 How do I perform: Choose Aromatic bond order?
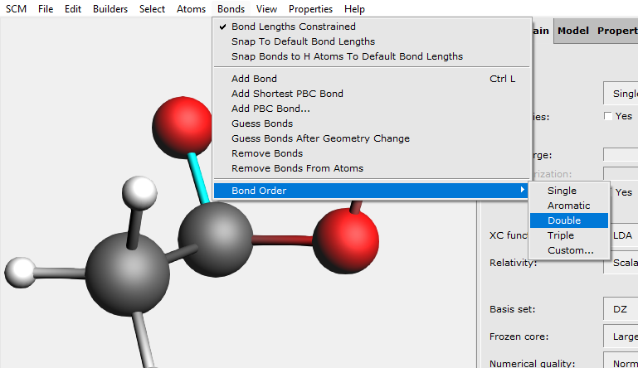pos(568,206)
